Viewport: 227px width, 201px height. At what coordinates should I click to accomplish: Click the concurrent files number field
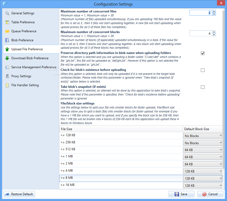[201, 13]
